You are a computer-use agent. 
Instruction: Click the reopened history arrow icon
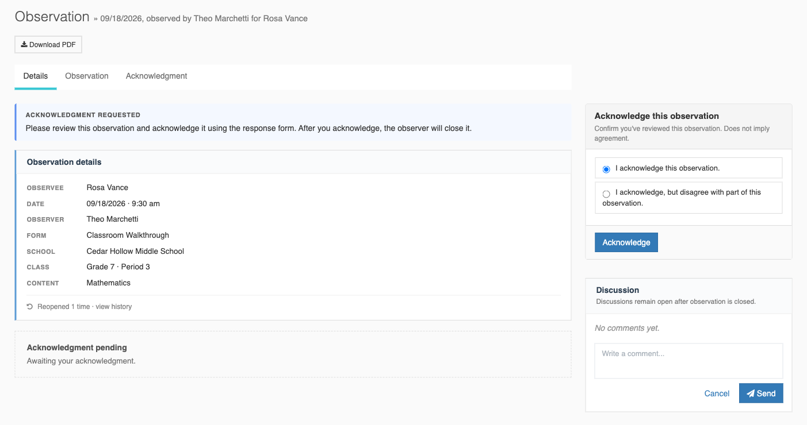pos(30,307)
